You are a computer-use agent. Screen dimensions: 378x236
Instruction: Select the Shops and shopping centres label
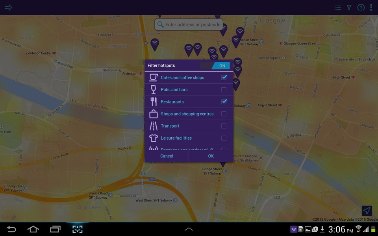[x=187, y=114]
